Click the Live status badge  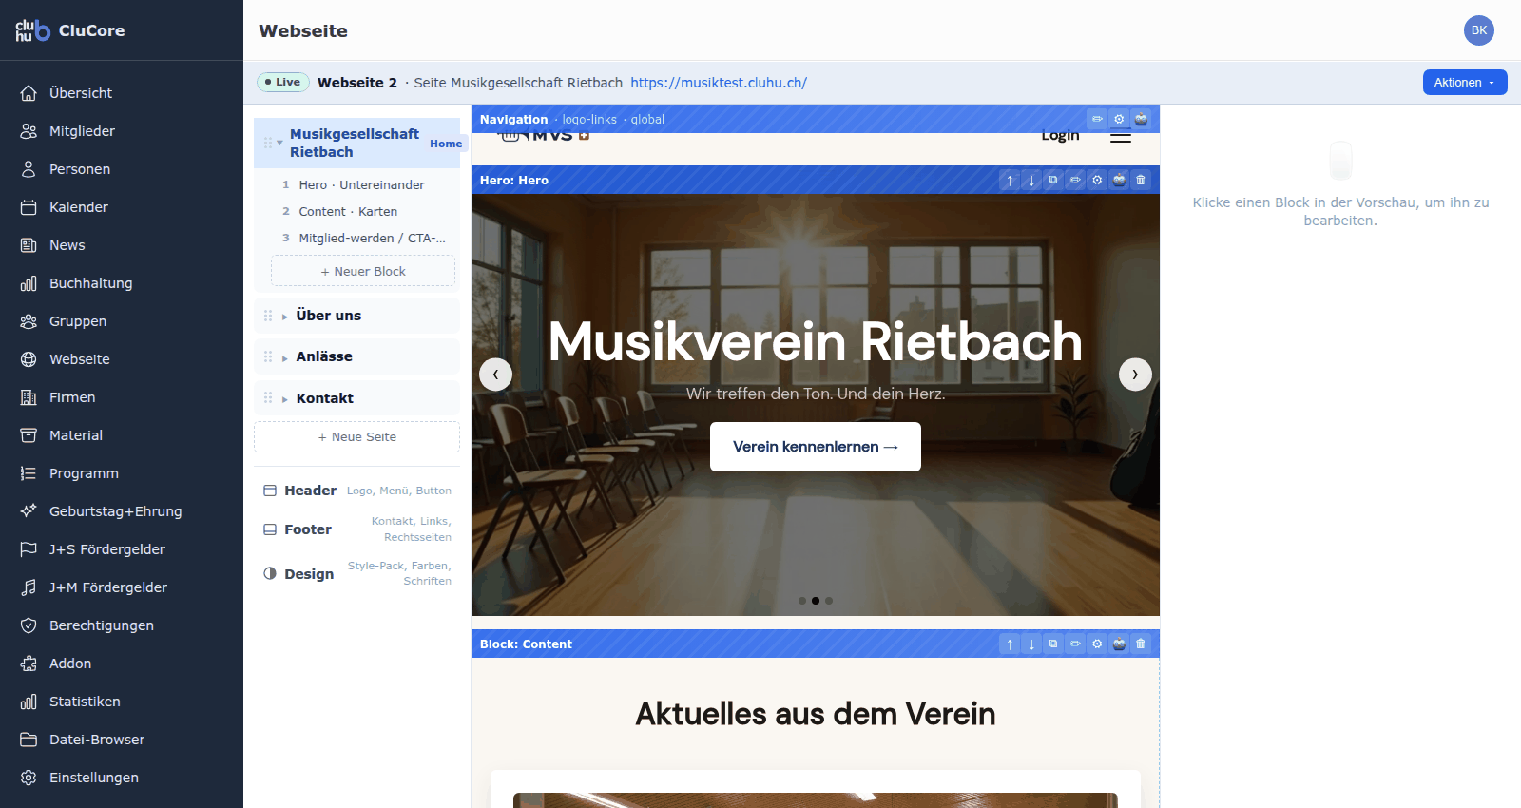pyautogui.click(x=283, y=82)
